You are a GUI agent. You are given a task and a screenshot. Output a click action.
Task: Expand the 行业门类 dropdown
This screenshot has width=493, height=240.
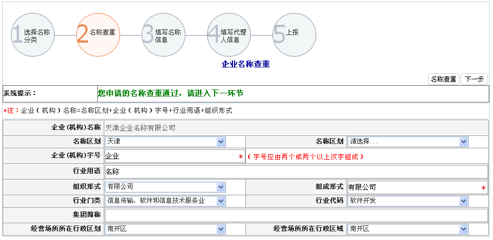[x=165, y=201]
